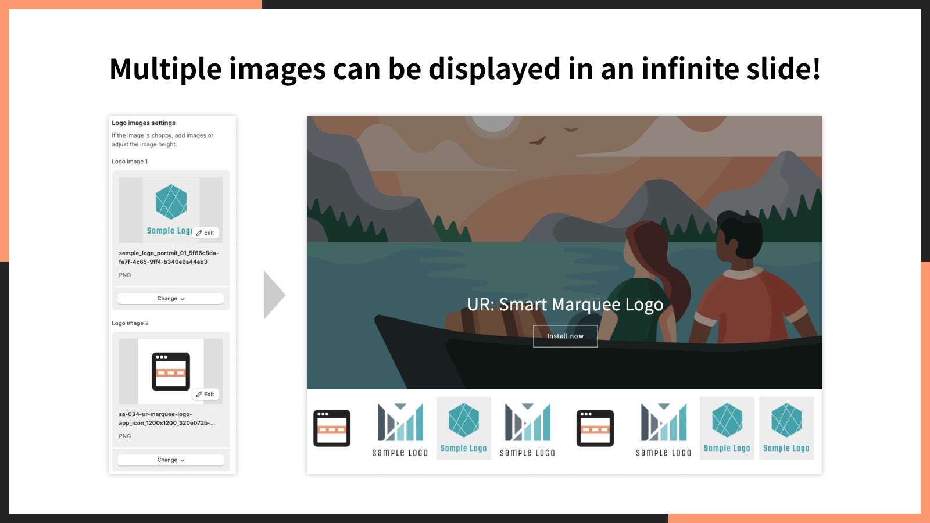
Task: Open Change dropdown under Logo image 2
Action: point(170,460)
